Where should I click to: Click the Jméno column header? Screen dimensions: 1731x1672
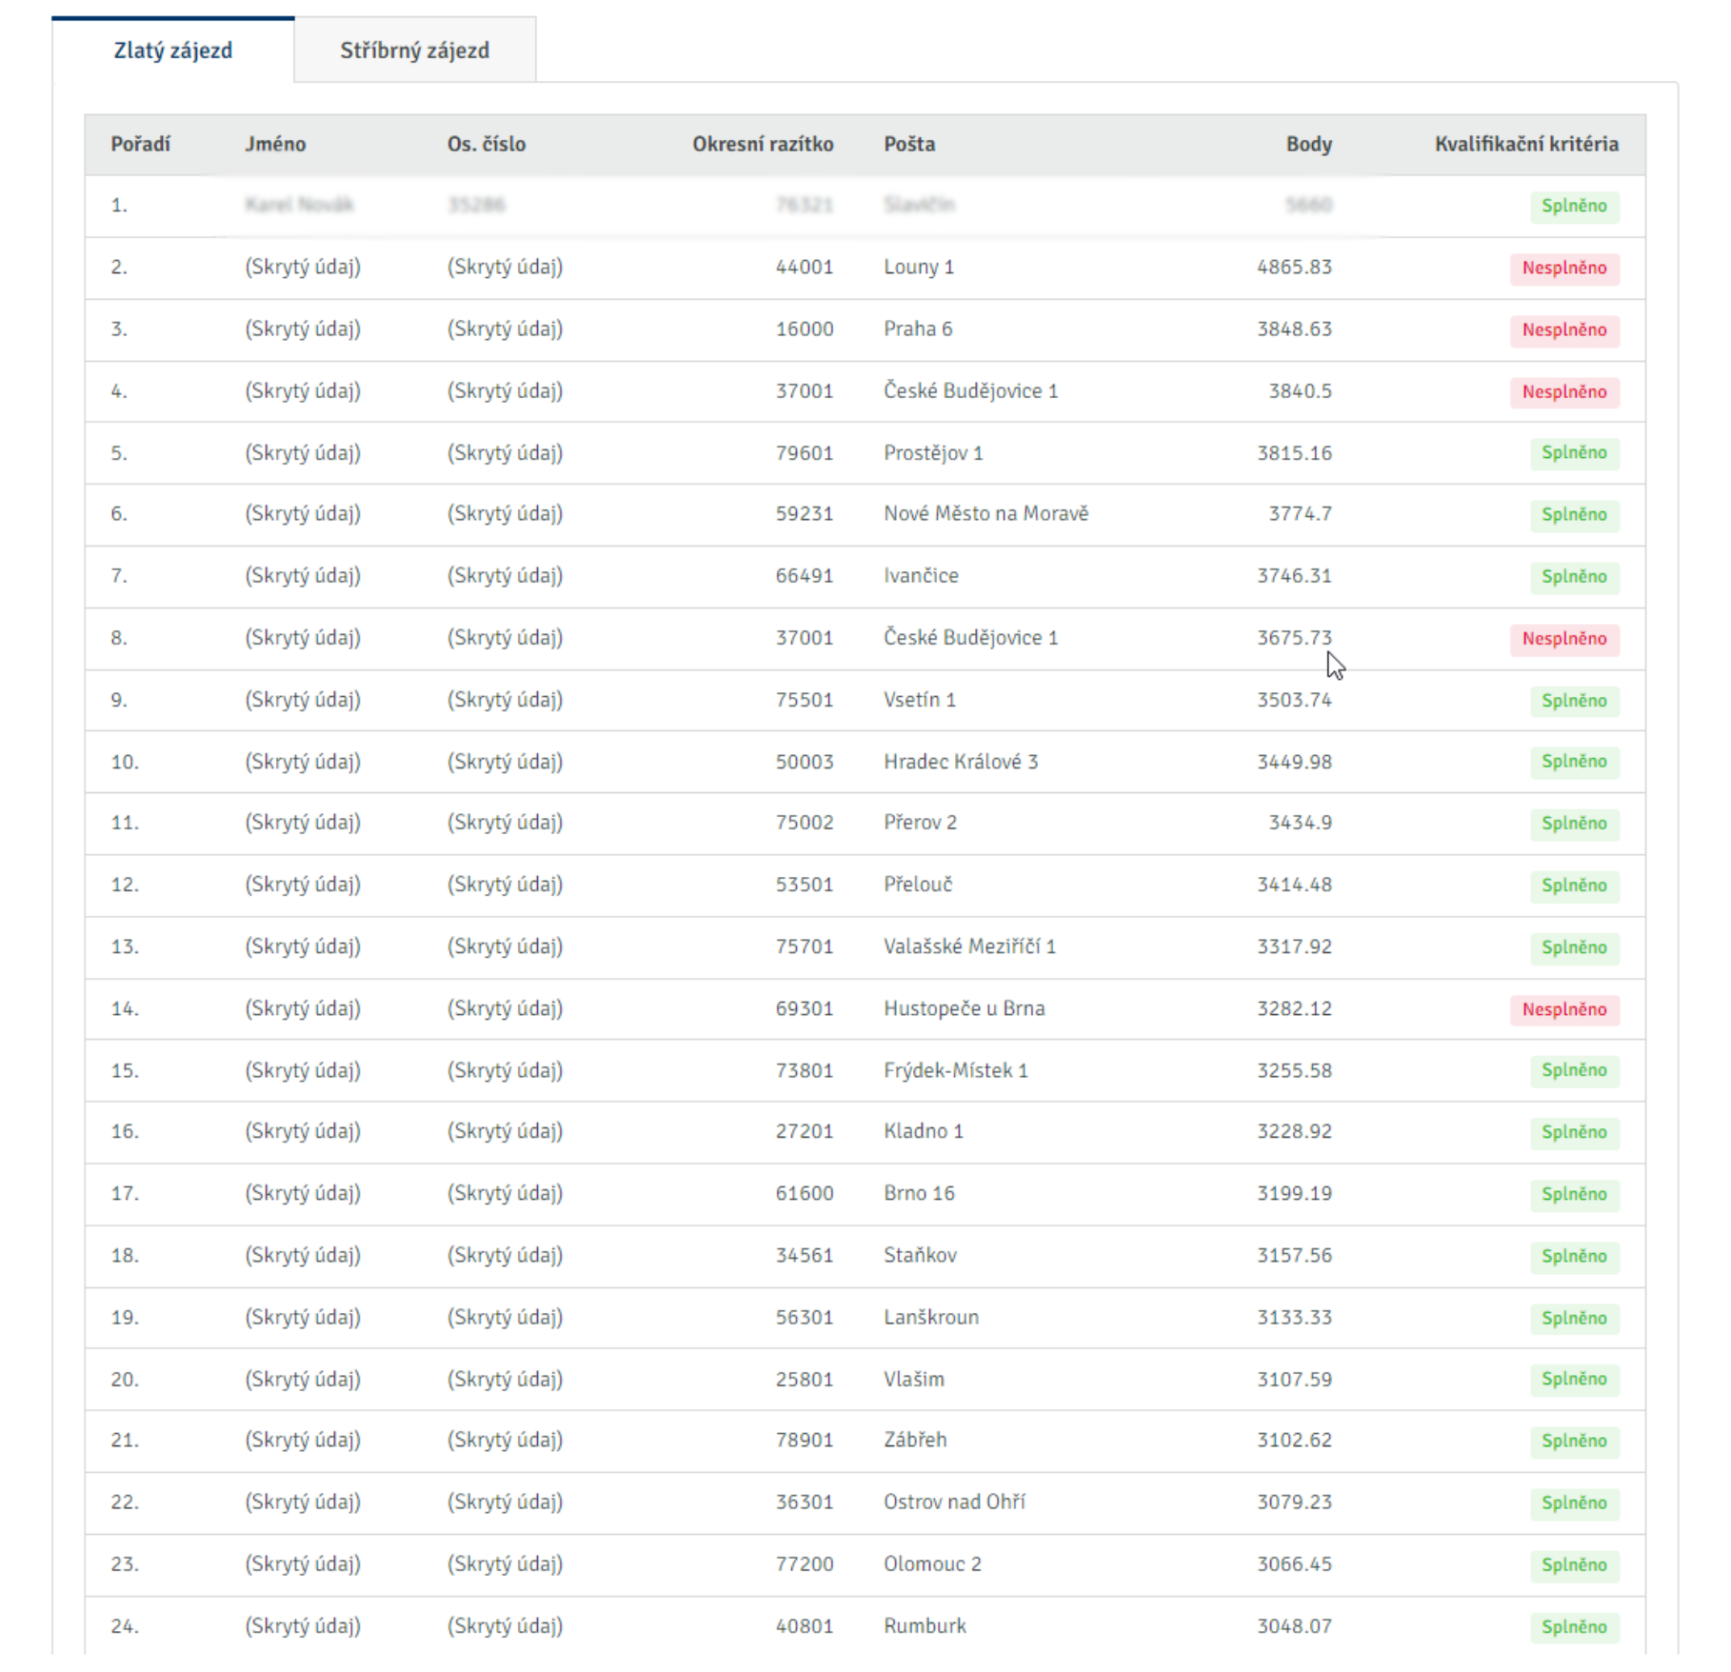[275, 144]
